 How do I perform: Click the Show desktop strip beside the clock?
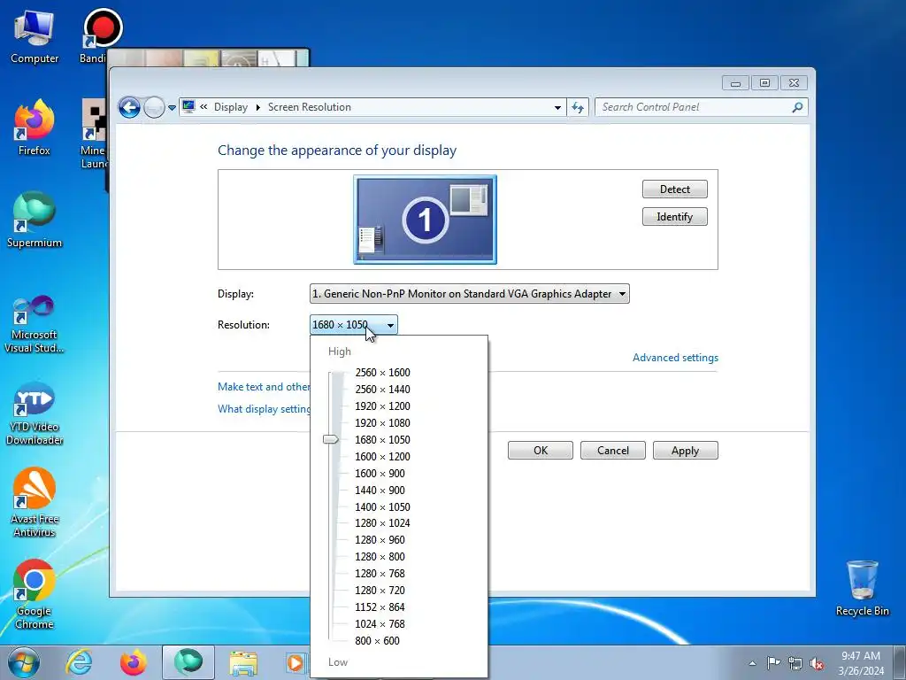pos(900,662)
